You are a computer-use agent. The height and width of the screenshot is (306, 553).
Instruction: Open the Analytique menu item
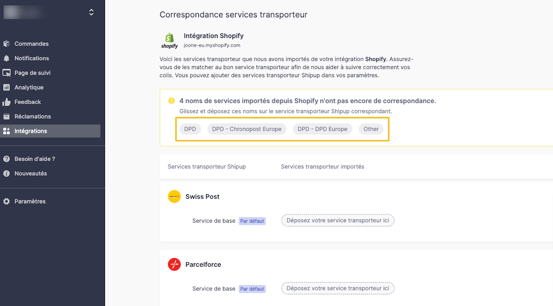coord(29,88)
